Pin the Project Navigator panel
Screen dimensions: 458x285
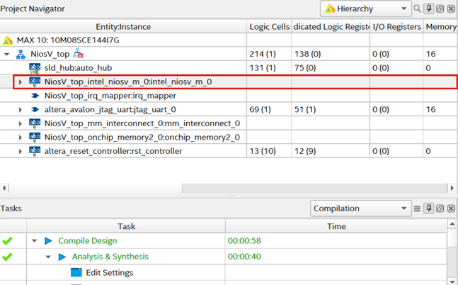point(429,9)
